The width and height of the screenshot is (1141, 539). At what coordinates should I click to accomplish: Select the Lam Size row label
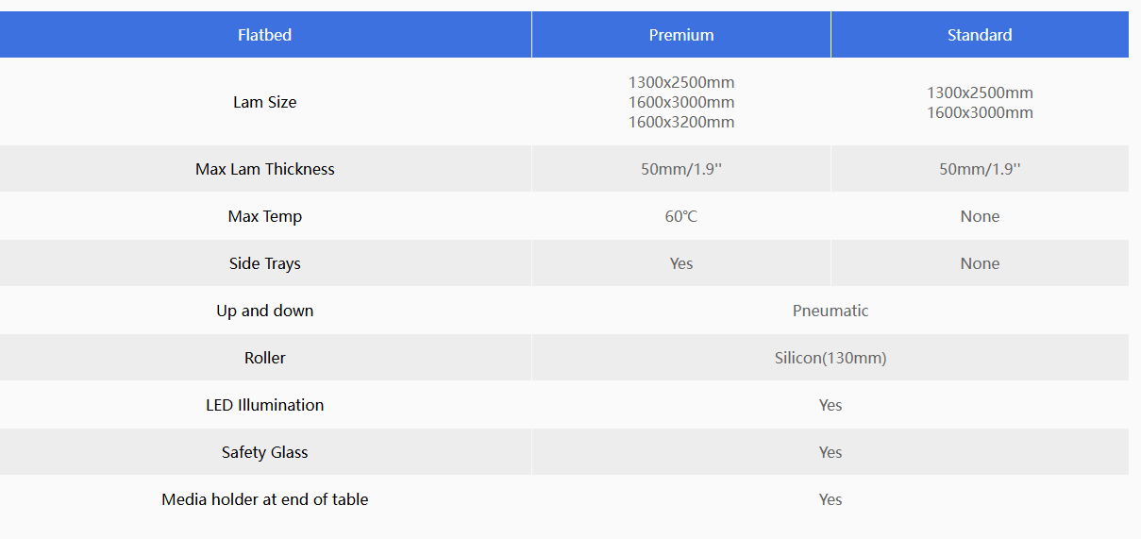[x=264, y=102]
